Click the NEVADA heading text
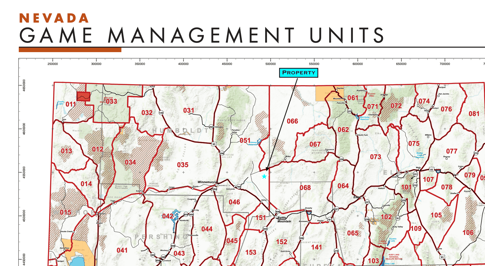This screenshot has width=485, height=266. 54,18
